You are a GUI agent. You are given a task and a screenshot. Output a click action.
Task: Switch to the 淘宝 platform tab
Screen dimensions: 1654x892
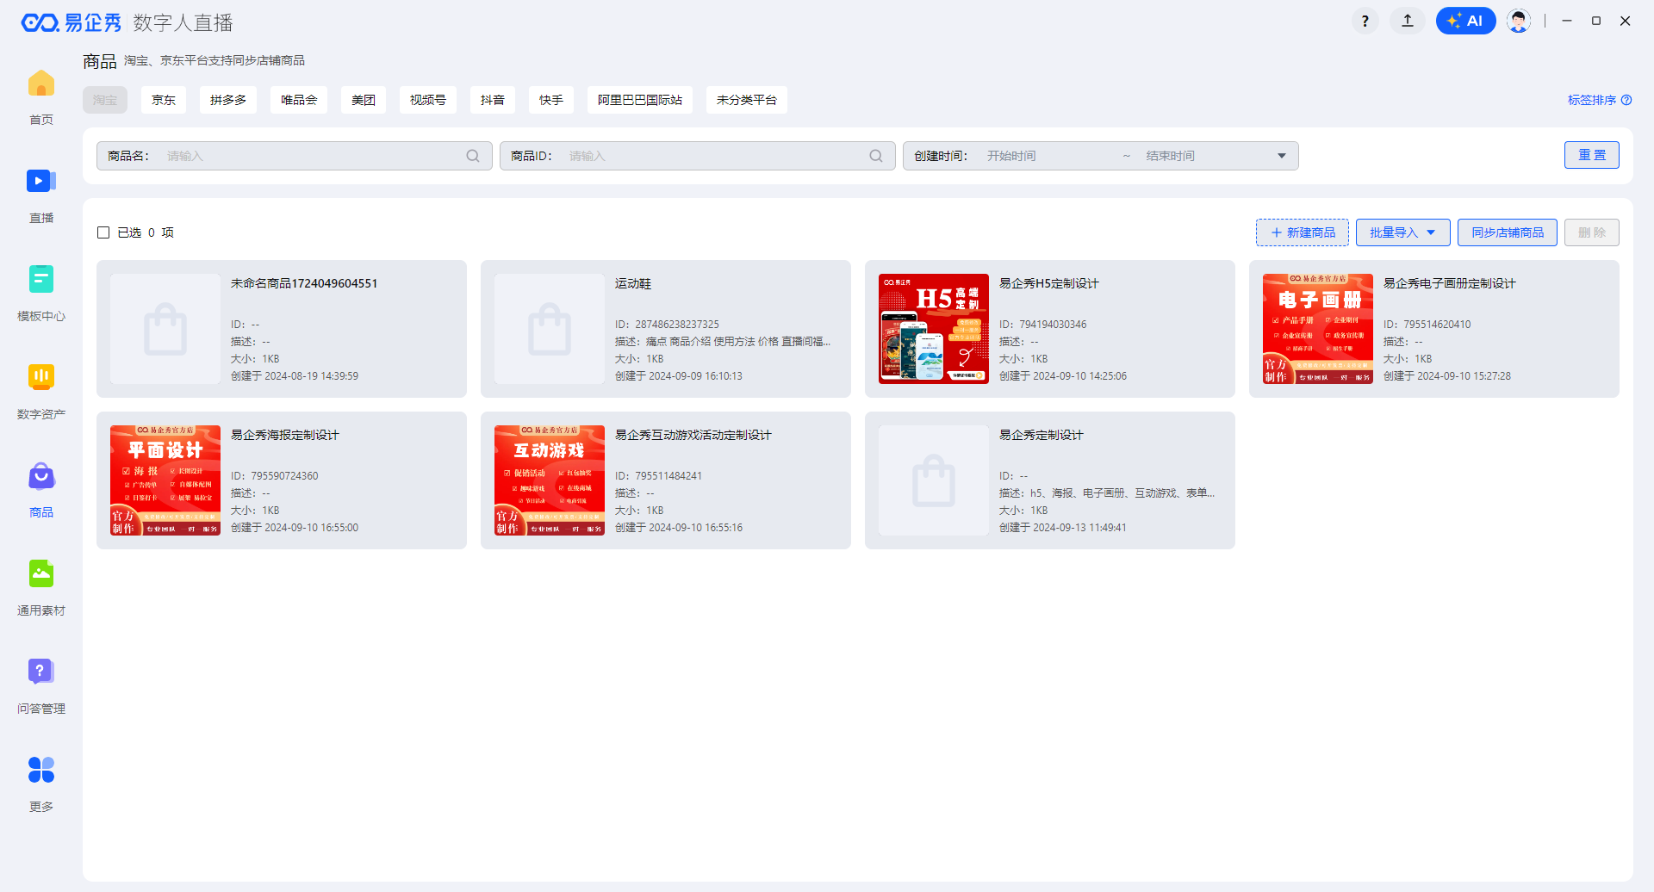(105, 100)
